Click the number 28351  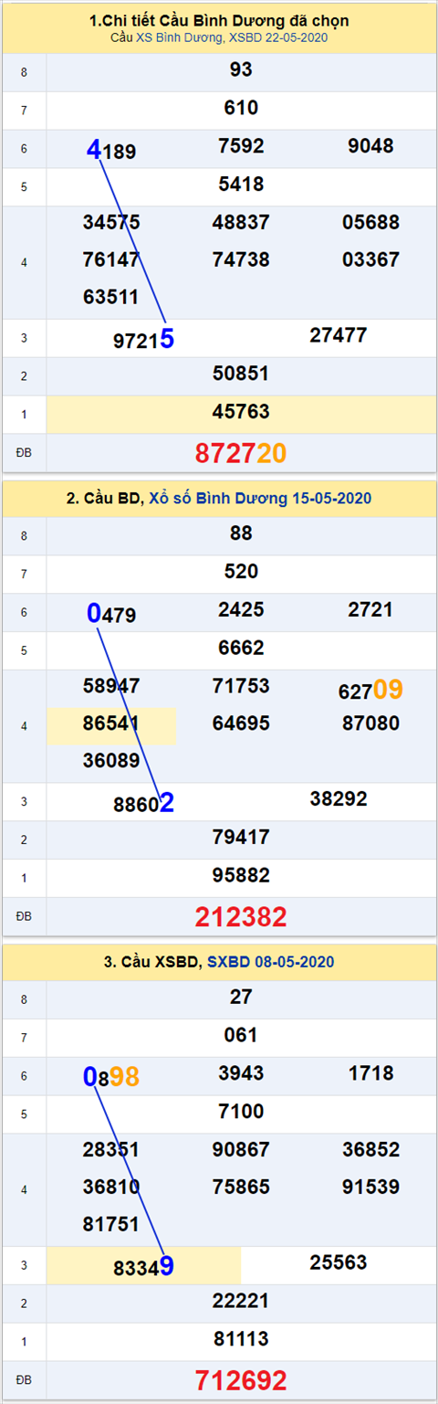(x=111, y=1149)
